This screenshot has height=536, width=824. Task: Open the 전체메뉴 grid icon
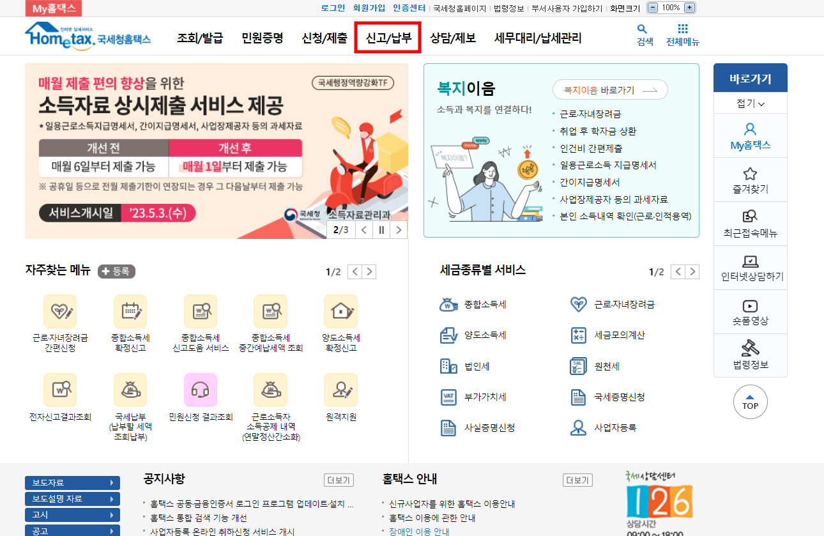[x=683, y=29]
